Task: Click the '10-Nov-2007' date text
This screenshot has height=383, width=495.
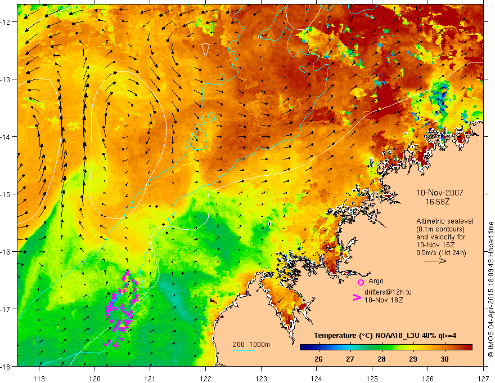Action: pos(440,193)
